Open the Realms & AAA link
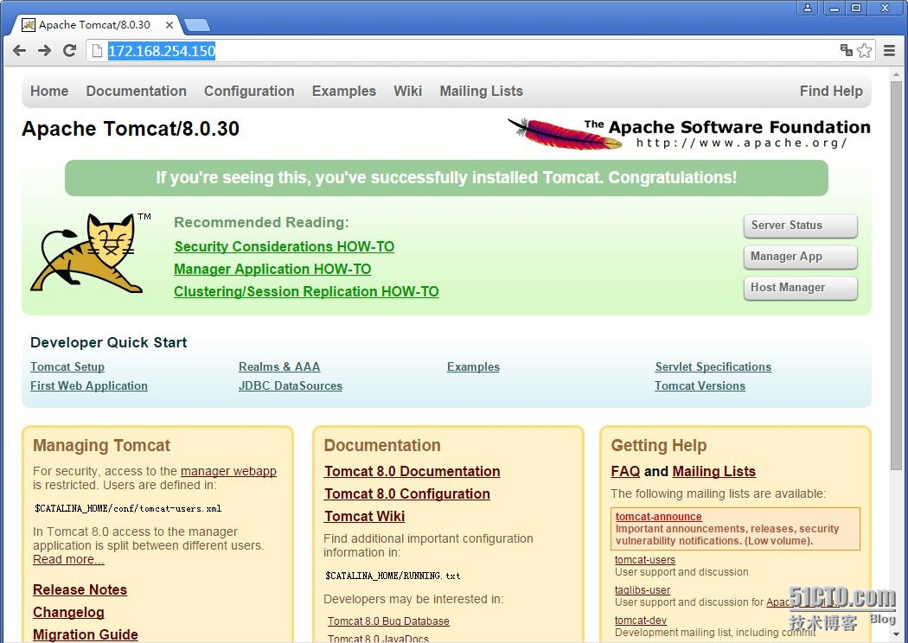This screenshot has width=908, height=643. click(279, 367)
